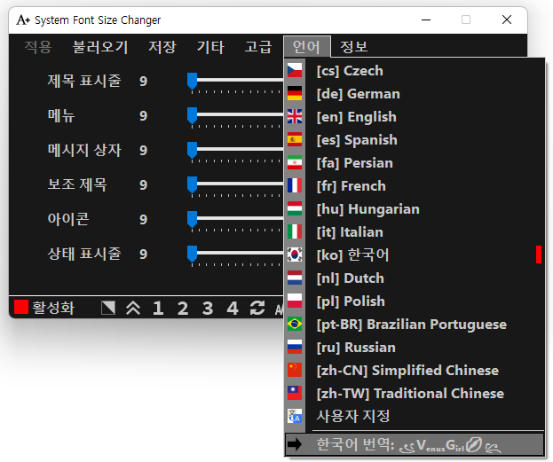This screenshot has height=462, width=553.
Task: Click the double up-chevron icon
Action: [133, 308]
